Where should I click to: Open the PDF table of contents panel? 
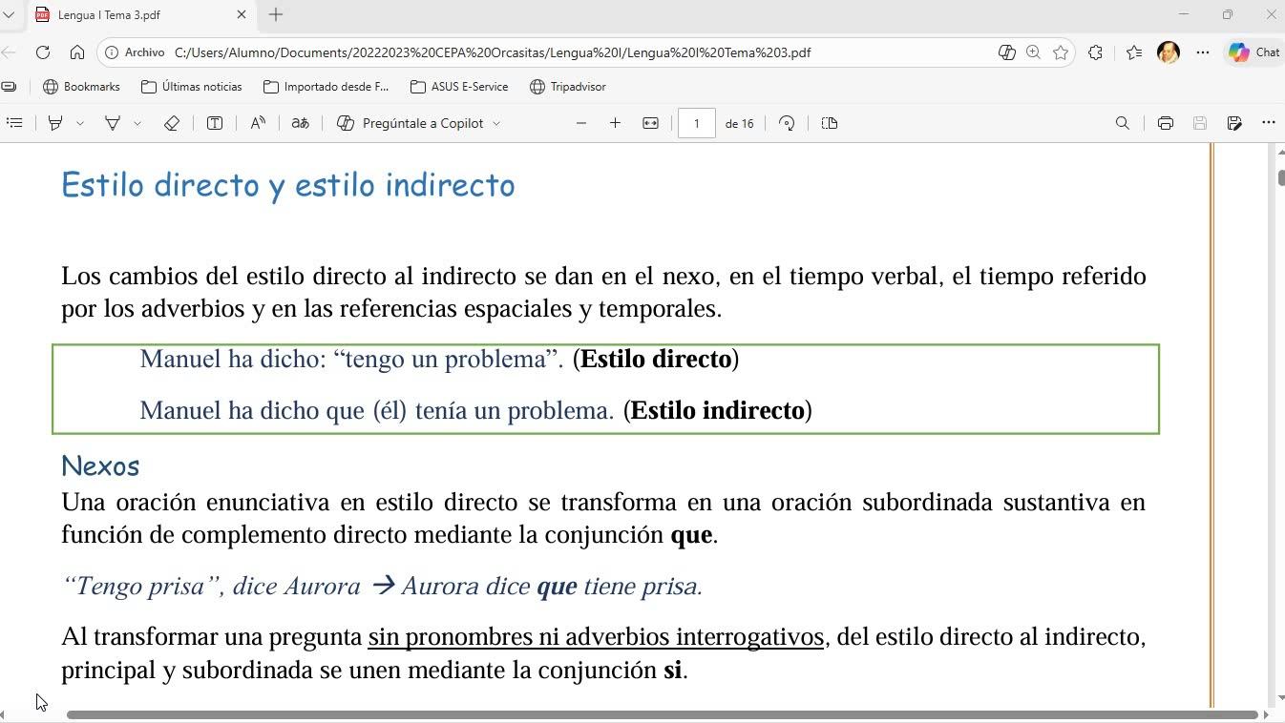[14, 123]
